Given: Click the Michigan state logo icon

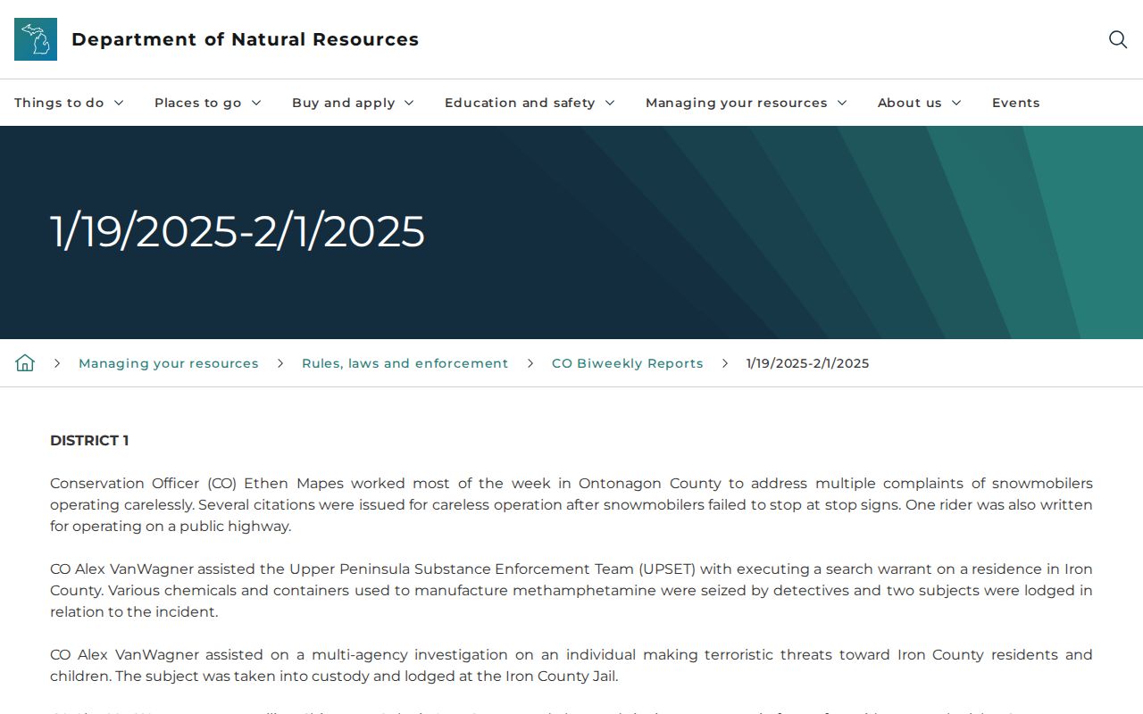Looking at the screenshot, I should [x=36, y=39].
